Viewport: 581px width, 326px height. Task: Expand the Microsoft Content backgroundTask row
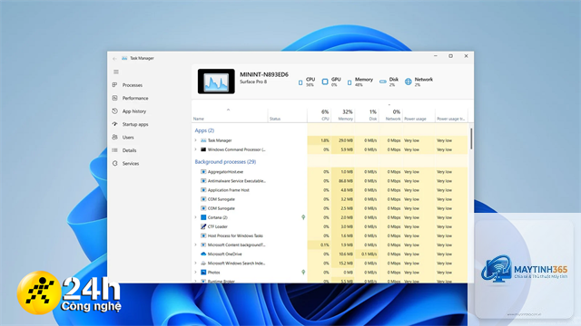tap(196, 244)
